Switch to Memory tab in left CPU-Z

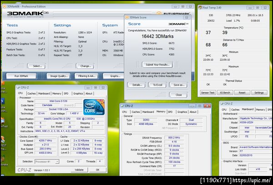57,93
